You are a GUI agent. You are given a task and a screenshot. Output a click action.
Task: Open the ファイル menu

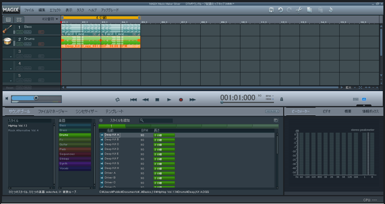[x=29, y=10]
